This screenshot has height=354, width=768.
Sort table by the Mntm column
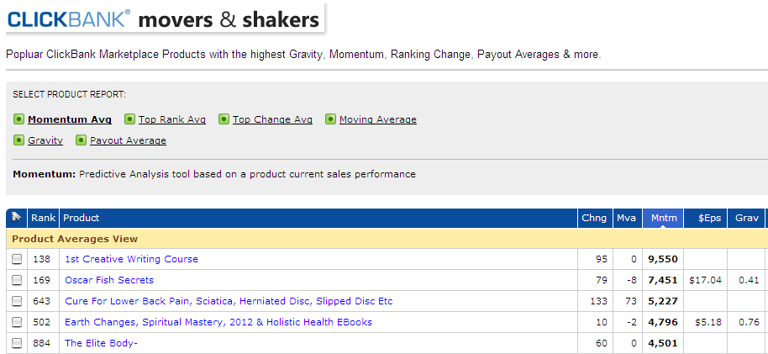[663, 219]
